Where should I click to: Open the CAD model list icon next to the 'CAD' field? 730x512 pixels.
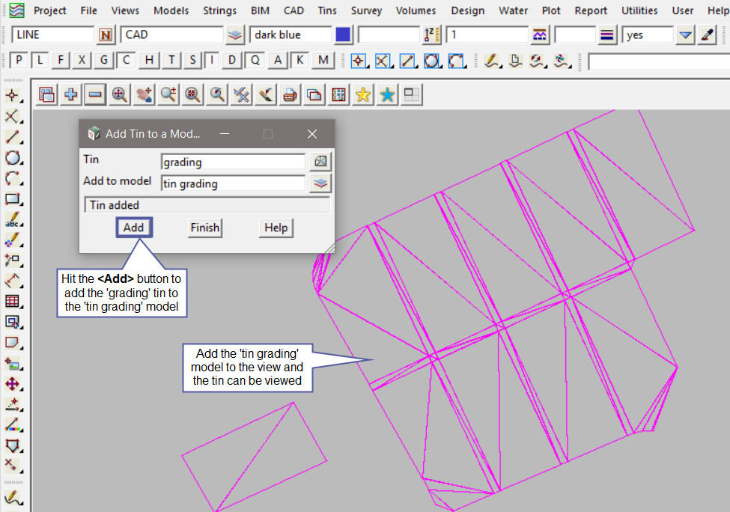coord(235,35)
